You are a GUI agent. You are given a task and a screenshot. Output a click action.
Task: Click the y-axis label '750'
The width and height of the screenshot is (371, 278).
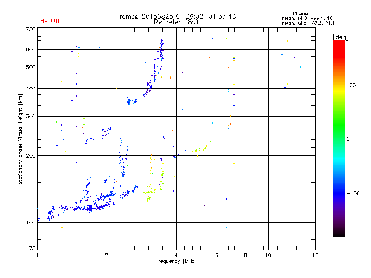[x=31, y=29]
